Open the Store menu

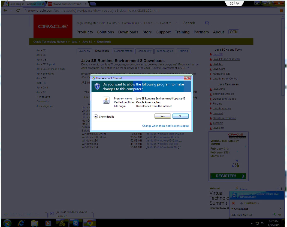pyautogui.click(x=147, y=32)
